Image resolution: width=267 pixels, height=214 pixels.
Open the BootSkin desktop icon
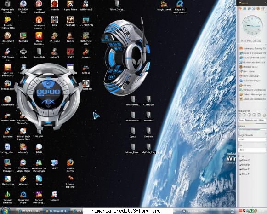[x=23, y=37]
